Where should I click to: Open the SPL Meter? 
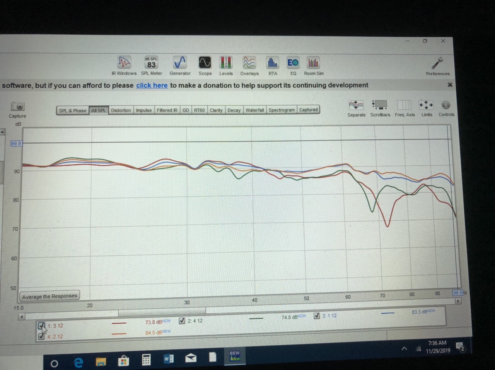click(x=151, y=63)
